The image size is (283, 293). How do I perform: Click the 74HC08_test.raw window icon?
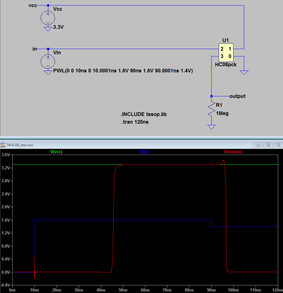coord(3,145)
